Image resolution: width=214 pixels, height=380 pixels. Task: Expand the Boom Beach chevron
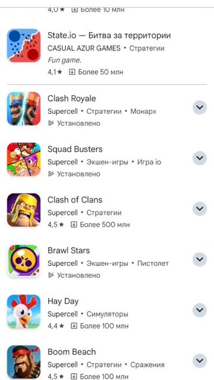coord(200,360)
